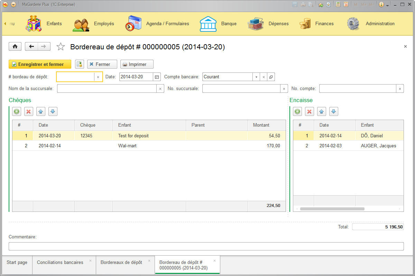Move the selected cheque up with the arrow
The width and height of the screenshot is (415, 276).
[41, 111]
